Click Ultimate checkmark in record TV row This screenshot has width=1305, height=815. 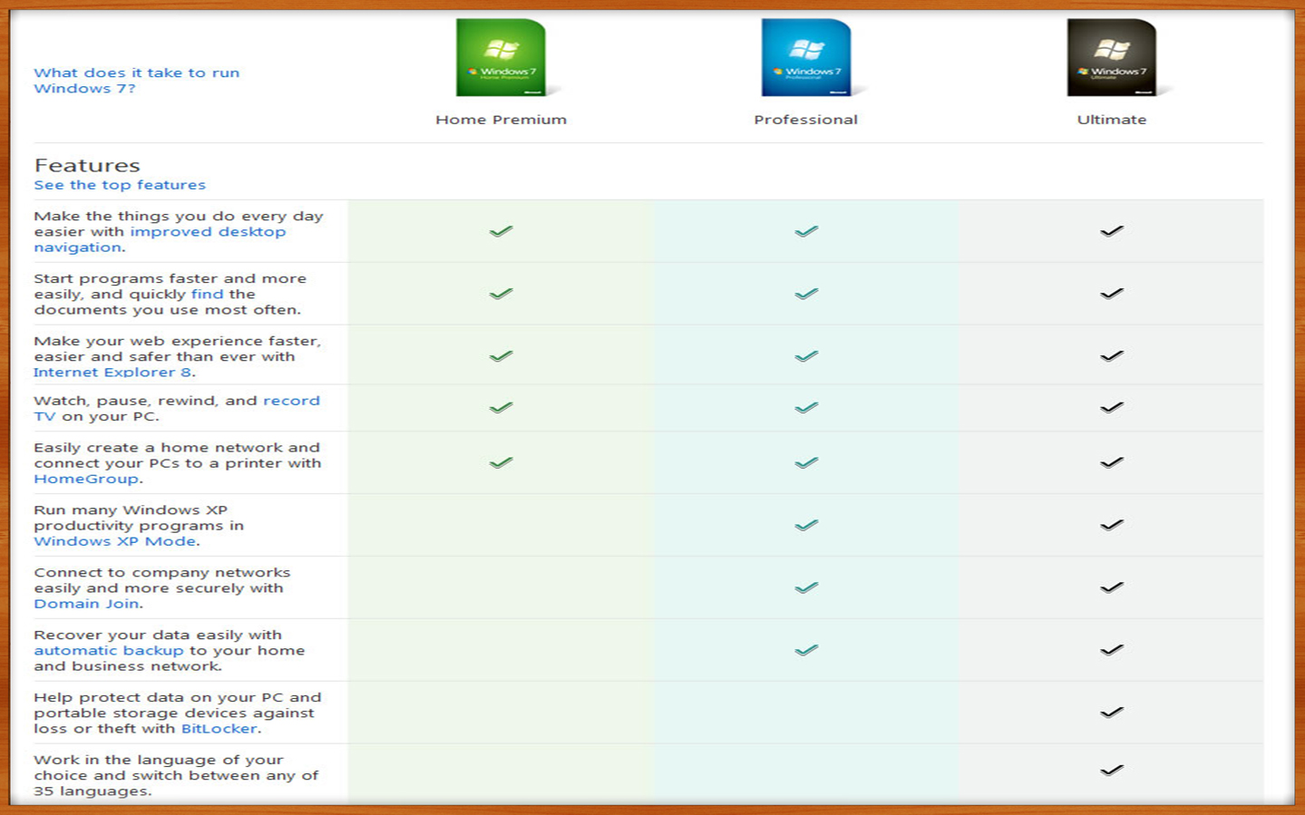[x=1112, y=408]
